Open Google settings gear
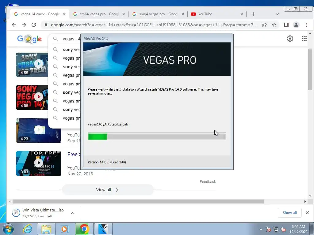Screen dimensions: 314x235 pos(290,38)
